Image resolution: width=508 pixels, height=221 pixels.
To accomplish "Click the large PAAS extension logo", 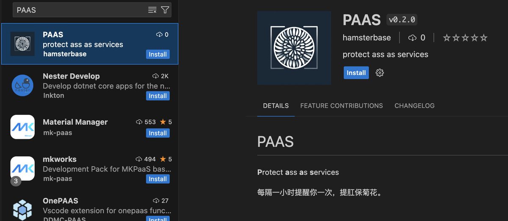I will (x=294, y=47).
